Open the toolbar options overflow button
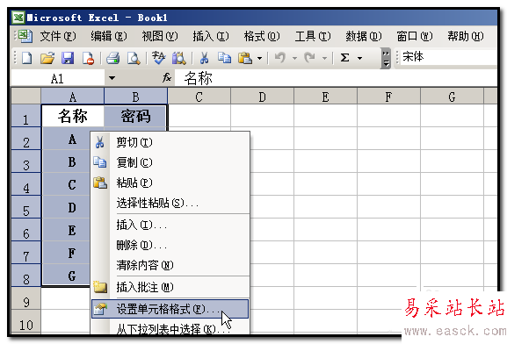This screenshot has height=344, width=507. tap(386, 59)
